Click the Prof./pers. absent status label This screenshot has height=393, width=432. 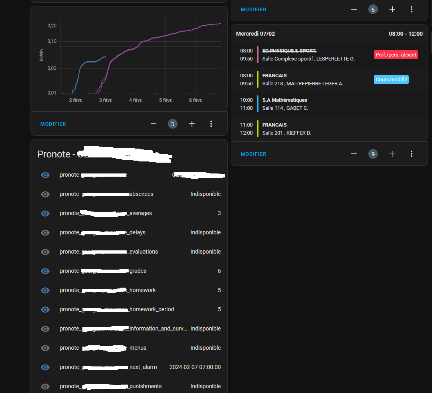pos(396,55)
